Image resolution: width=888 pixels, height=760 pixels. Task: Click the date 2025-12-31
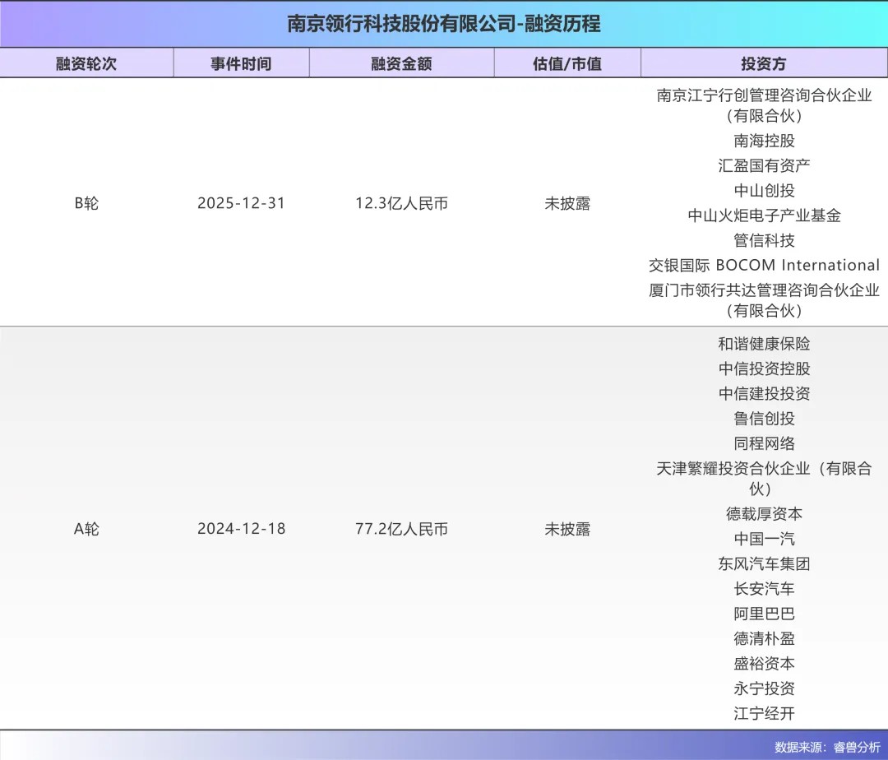pos(241,203)
